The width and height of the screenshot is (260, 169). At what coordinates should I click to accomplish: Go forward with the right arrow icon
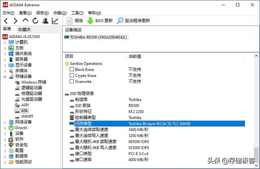tap(15, 21)
